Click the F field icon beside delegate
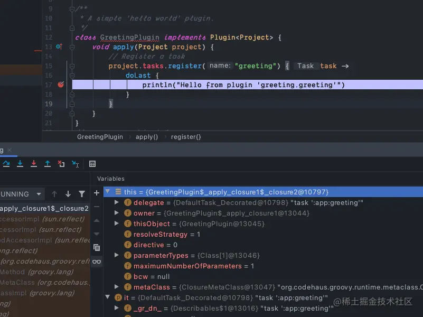Image resolution: width=423 pixels, height=317 pixels. click(x=128, y=202)
